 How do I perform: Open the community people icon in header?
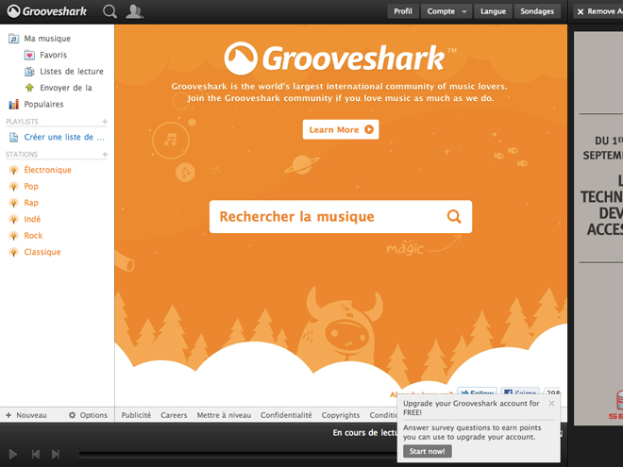coord(134,11)
